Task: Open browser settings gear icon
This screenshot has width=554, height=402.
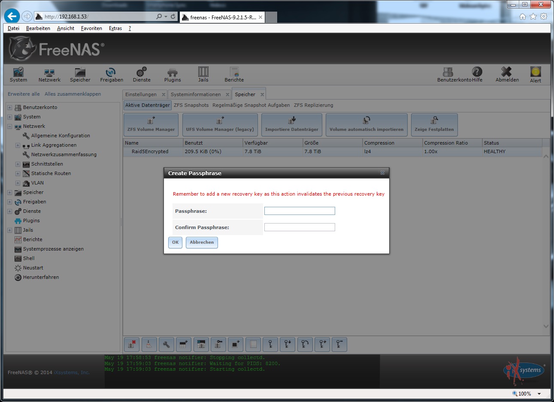Action: point(544,16)
